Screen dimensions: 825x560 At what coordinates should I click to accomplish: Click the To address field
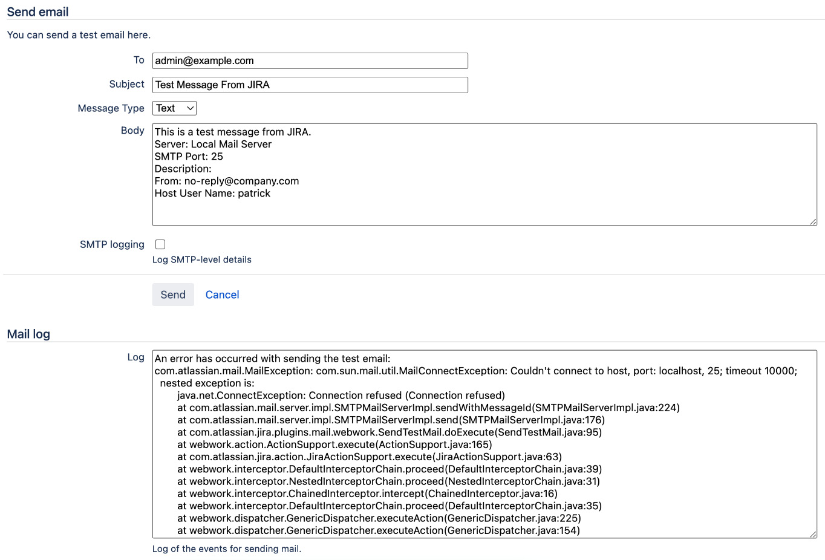310,60
